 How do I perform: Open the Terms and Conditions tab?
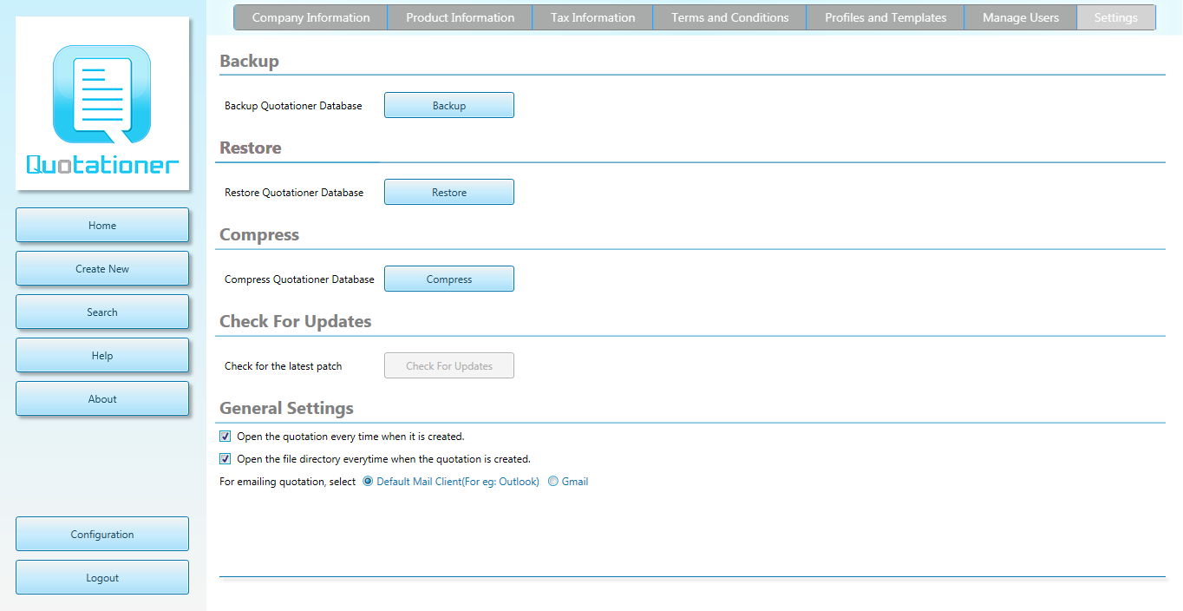pyautogui.click(x=729, y=17)
